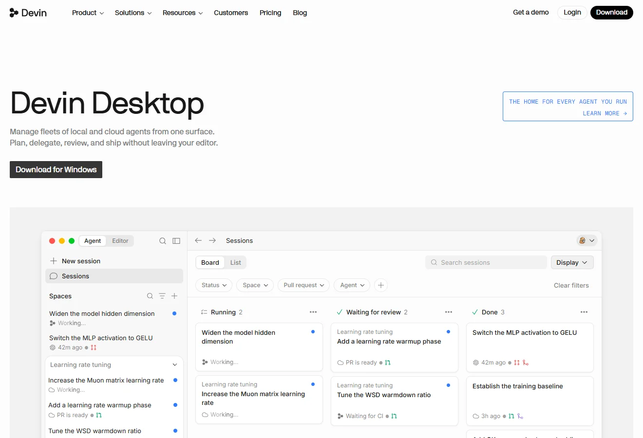
Task: Switch to Editor mode in the toggle
Action: [120, 241]
